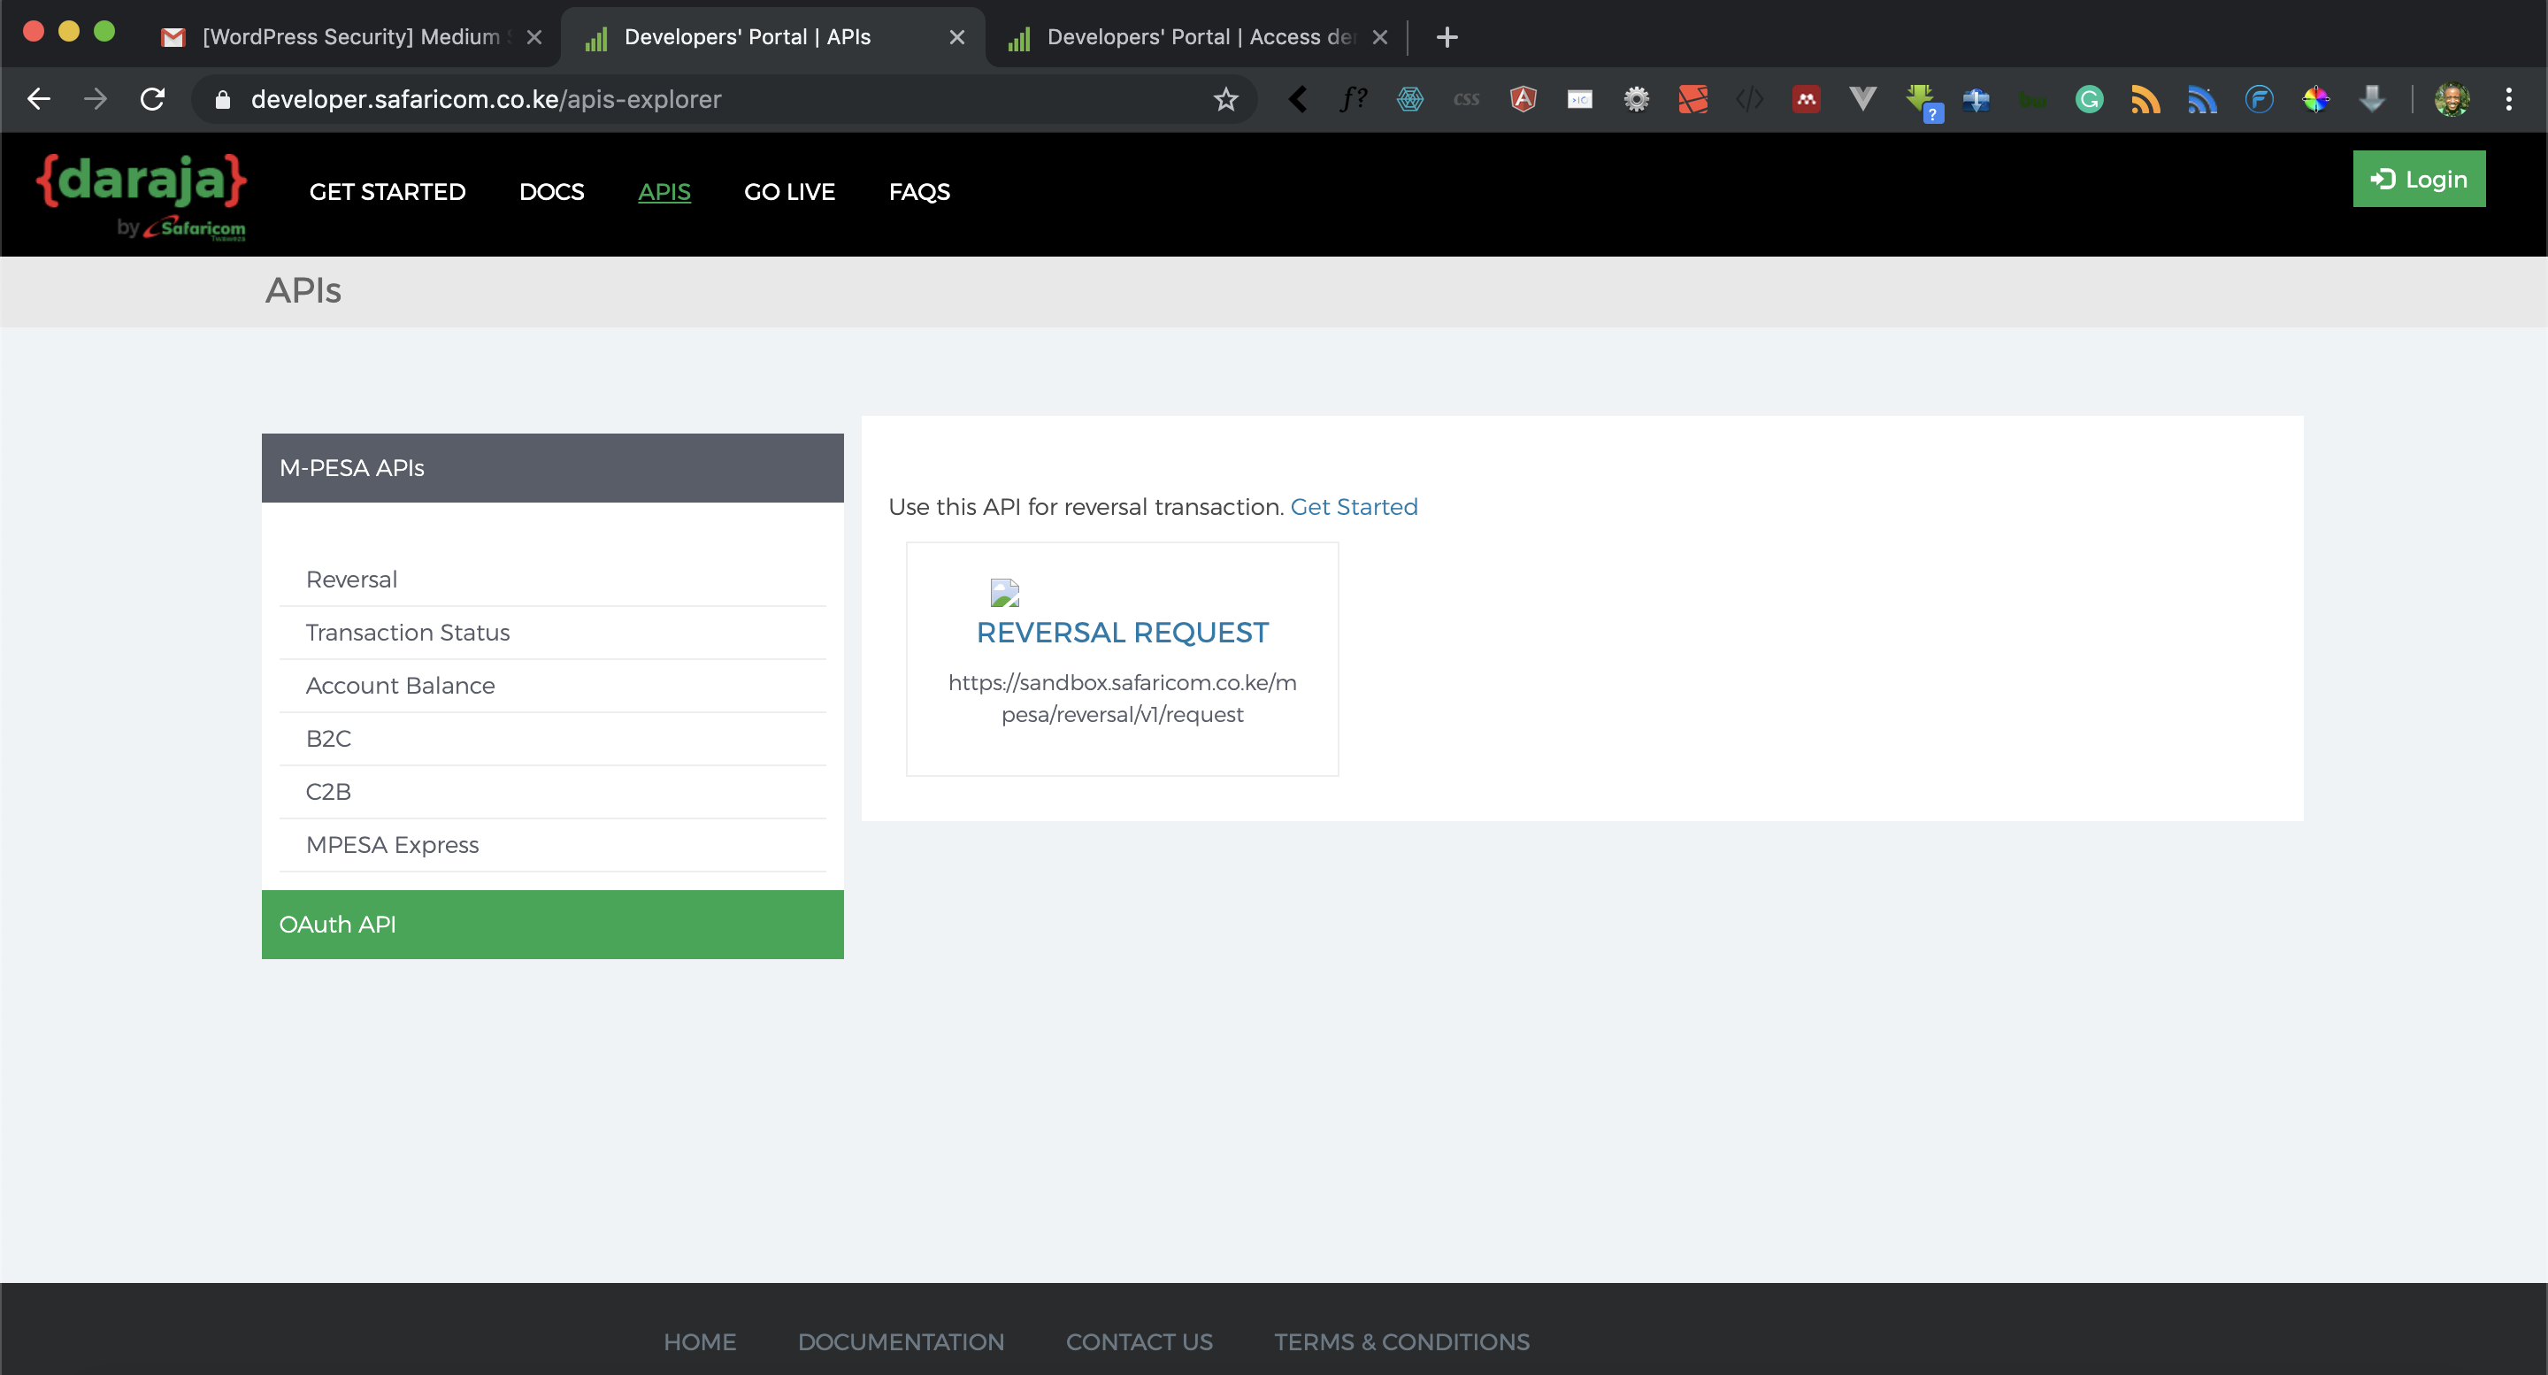Select MPESA Express API

552,845
